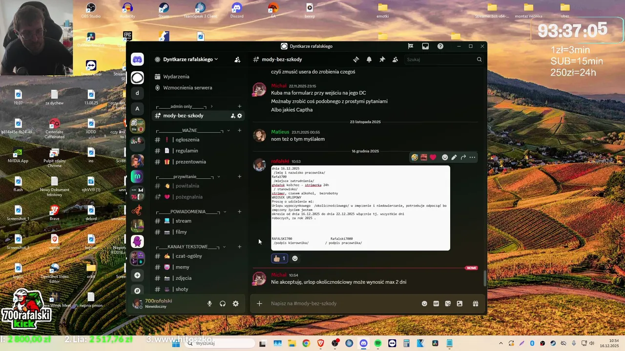Open Discord inbox icon in title bar

(425, 46)
